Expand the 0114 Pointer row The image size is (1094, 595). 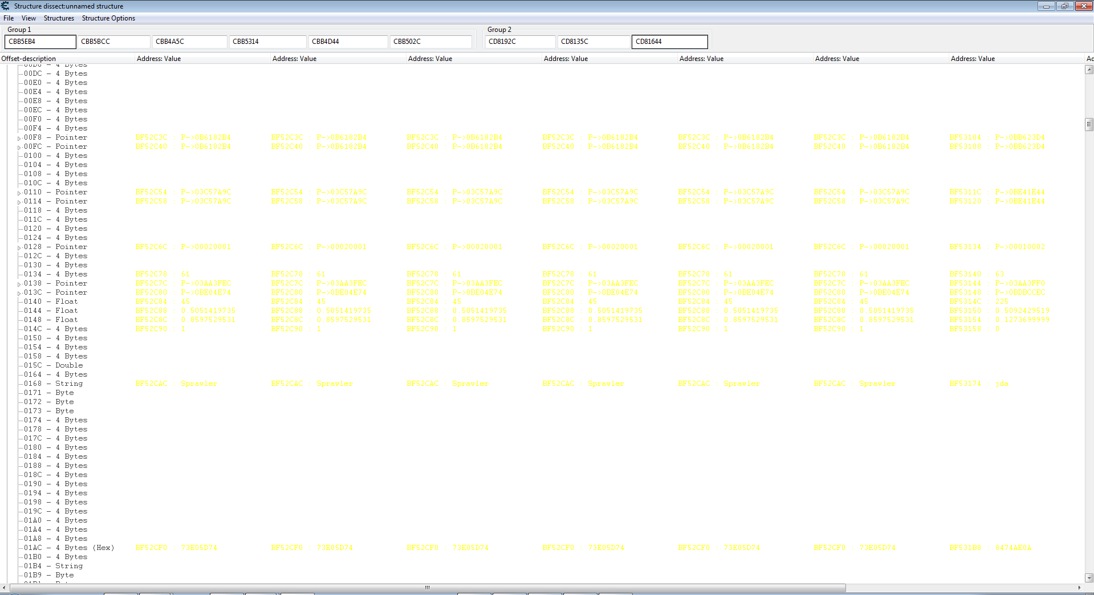click(x=19, y=202)
